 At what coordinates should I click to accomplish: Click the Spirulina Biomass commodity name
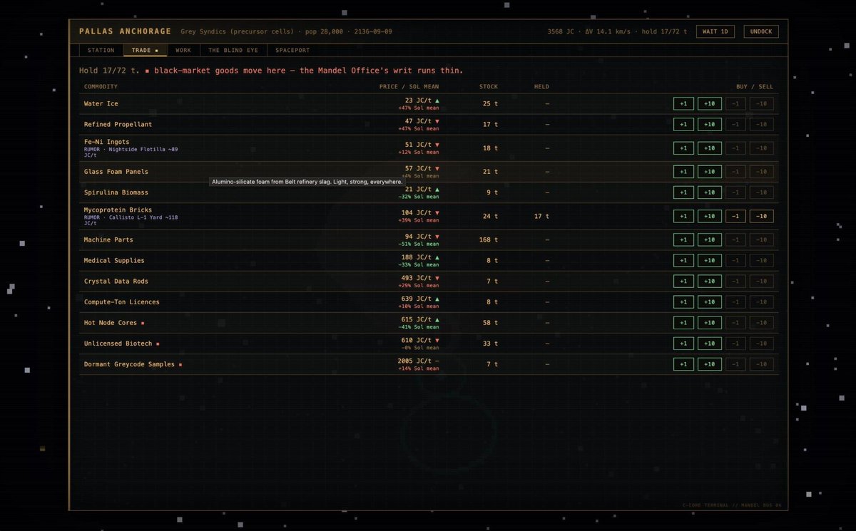(116, 192)
